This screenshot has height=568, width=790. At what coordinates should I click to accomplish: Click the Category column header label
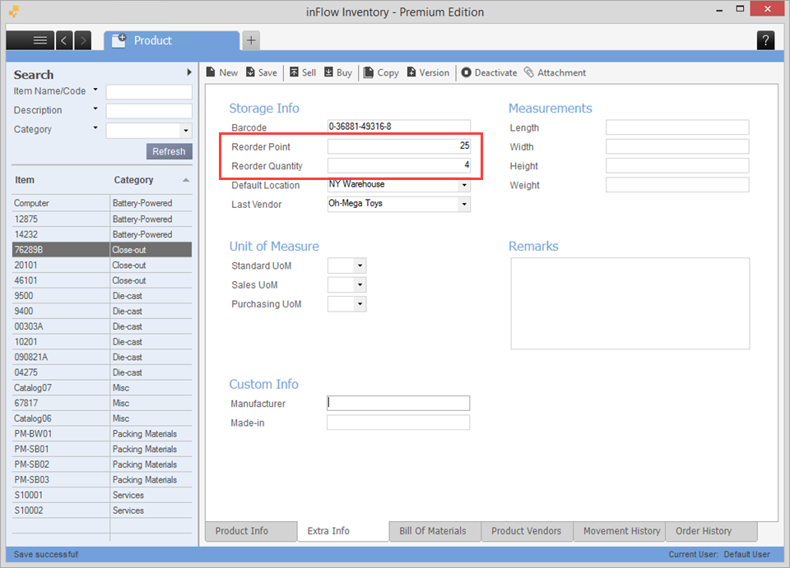click(133, 180)
